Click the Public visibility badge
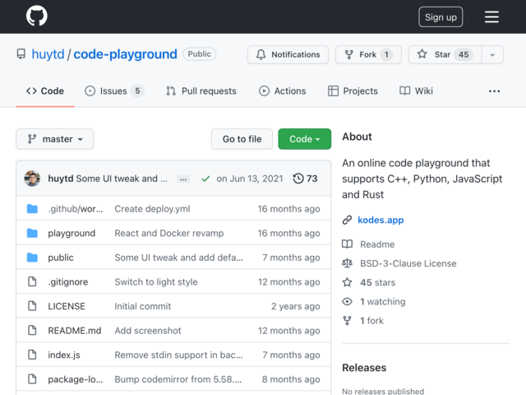This screenshot has height=395, width=526. [199, 54]
